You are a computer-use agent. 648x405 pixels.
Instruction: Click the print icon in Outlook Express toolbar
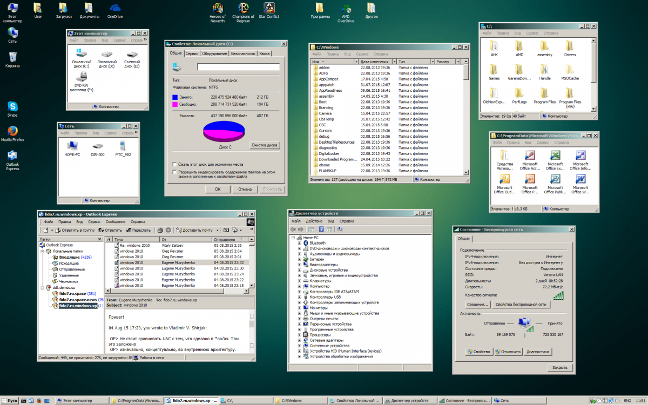(159, 230)
